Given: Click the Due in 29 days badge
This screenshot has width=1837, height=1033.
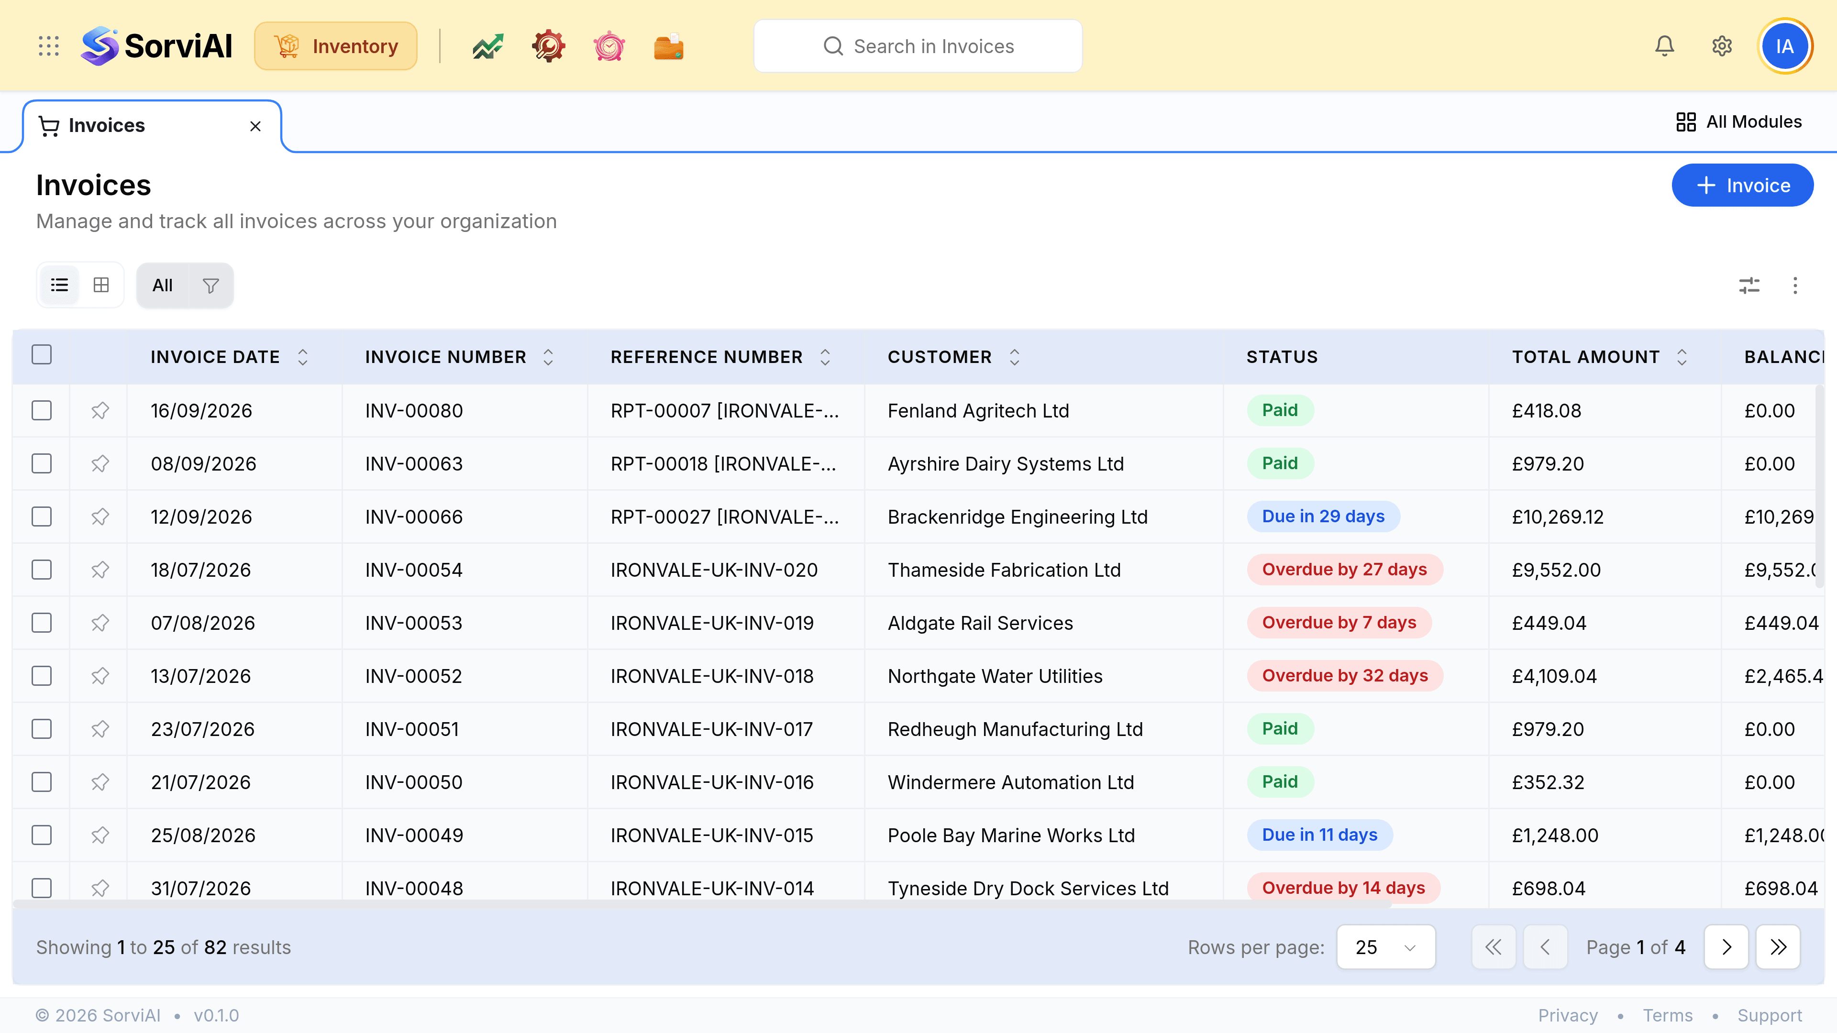Looking at the screenshot, I should (x=1323, y=517).
